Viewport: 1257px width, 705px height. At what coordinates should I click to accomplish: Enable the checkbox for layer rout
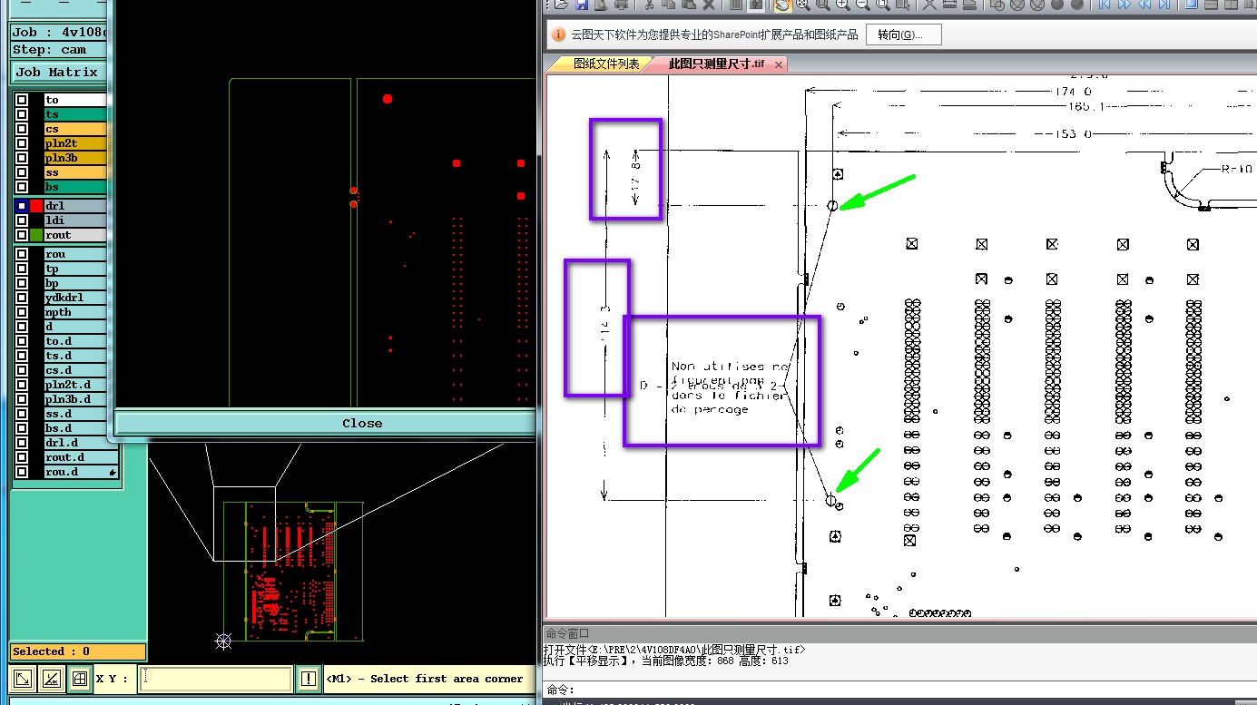coord(22,235)
